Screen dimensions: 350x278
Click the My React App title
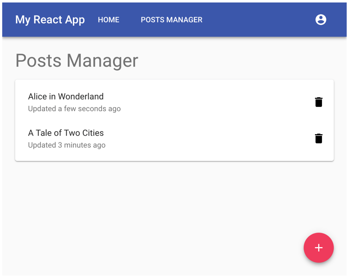pos(50,20)
